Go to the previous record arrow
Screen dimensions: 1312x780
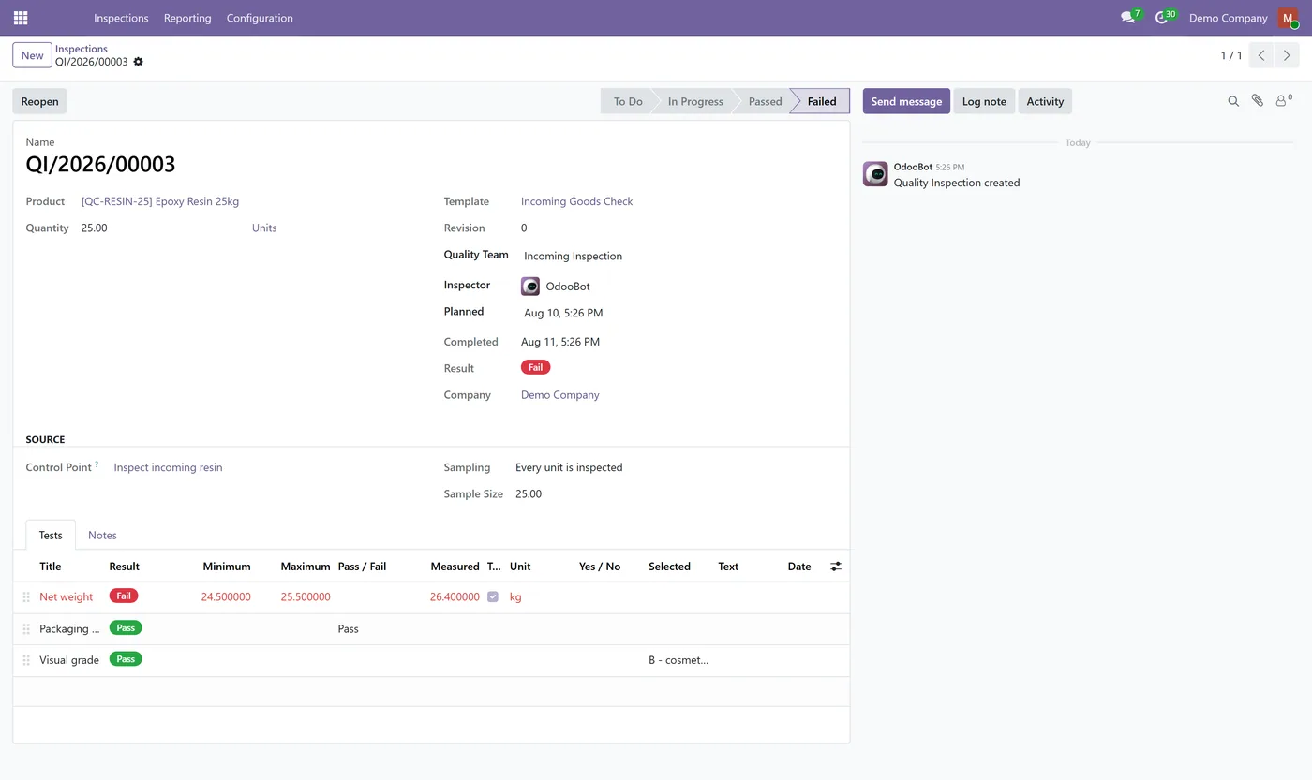pyautogui.click(x=1261, y=55)
